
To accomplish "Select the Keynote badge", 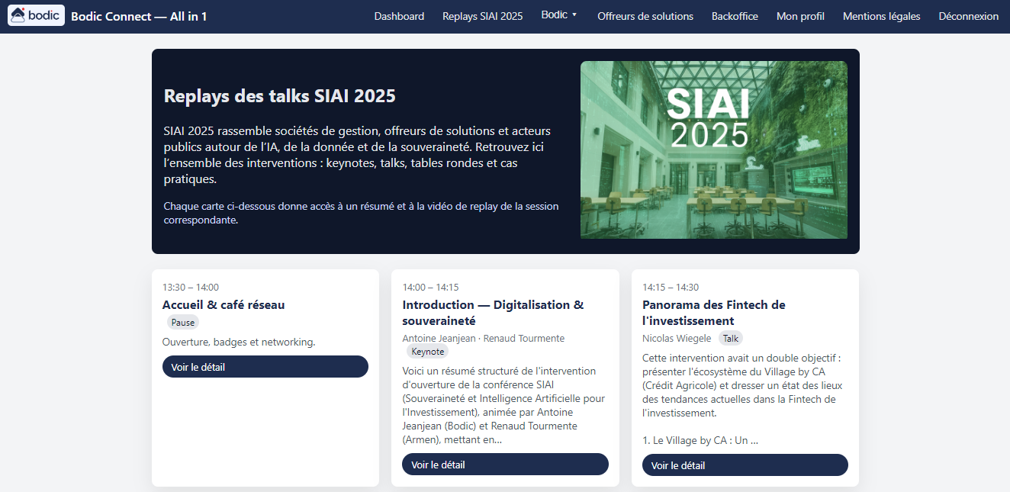I will (427, 351).
